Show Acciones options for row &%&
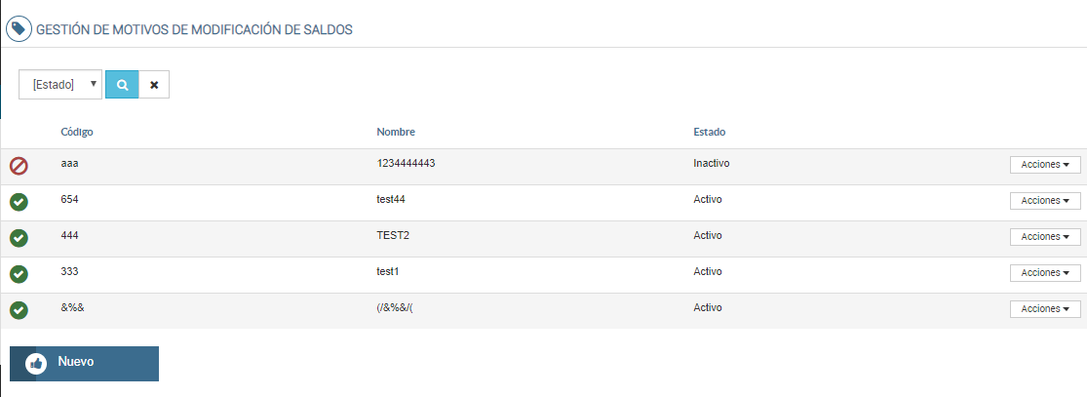This screenshot has height=397, width=1087. [x=1045, y=309]
